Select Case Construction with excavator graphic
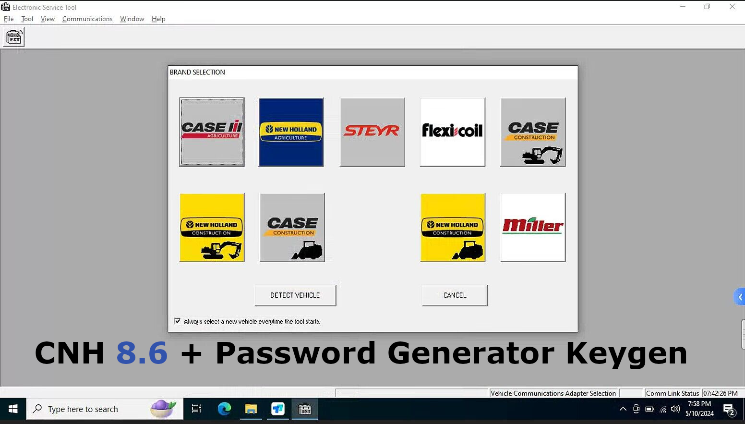The width and height of the screenshot is (745, 424). point(533,132)
